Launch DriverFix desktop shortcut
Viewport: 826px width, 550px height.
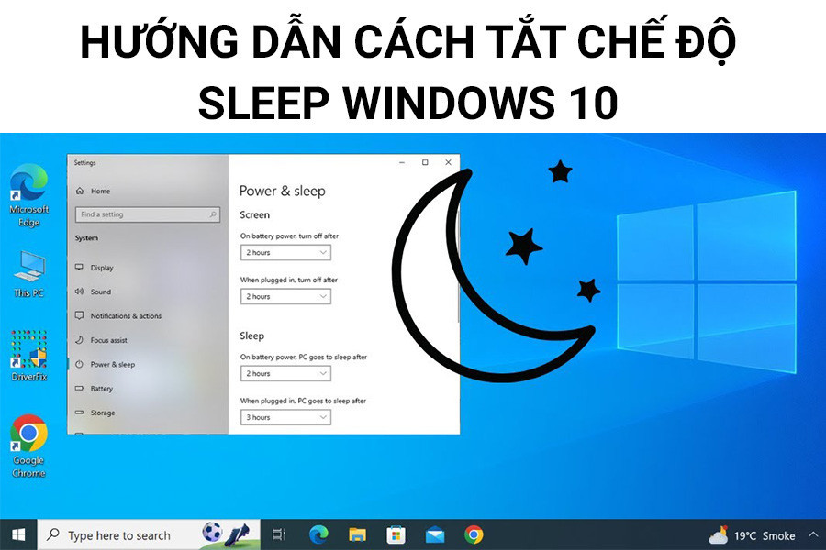tap(29, 356)
